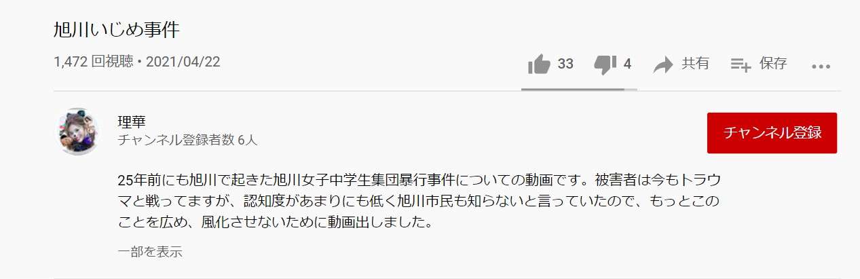Screen dimensions: 860x279
Task: Click the like-dislike ratio bar
Action: (x=579, y=89)
